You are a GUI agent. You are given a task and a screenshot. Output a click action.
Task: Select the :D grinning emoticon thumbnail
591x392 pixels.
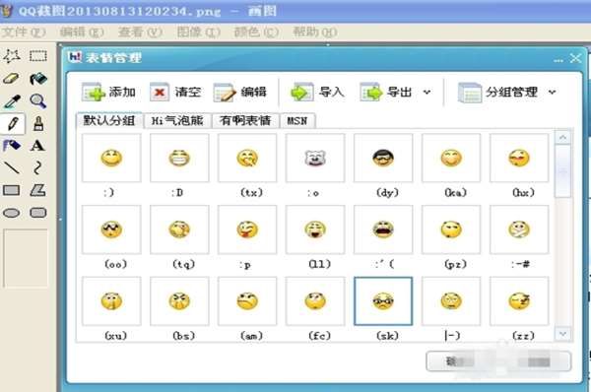coord(179,158)
